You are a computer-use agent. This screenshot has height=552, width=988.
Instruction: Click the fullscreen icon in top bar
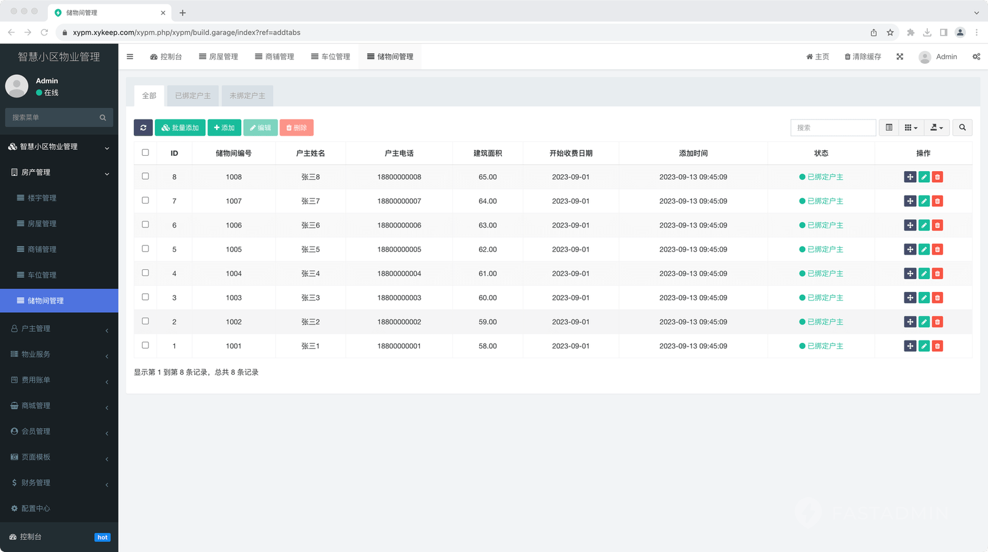pyautogui.click(x=900, y=56)
